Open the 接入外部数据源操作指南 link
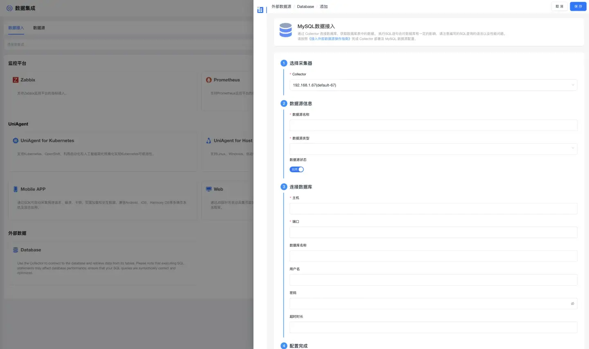Screen dimensions: 589x349 click(330, 39)
